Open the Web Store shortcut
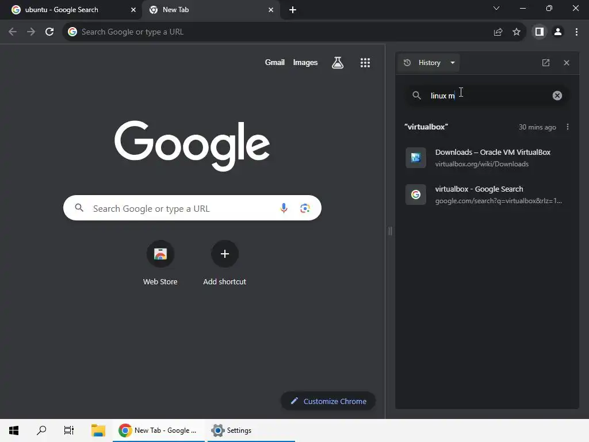 coord(160,262)
